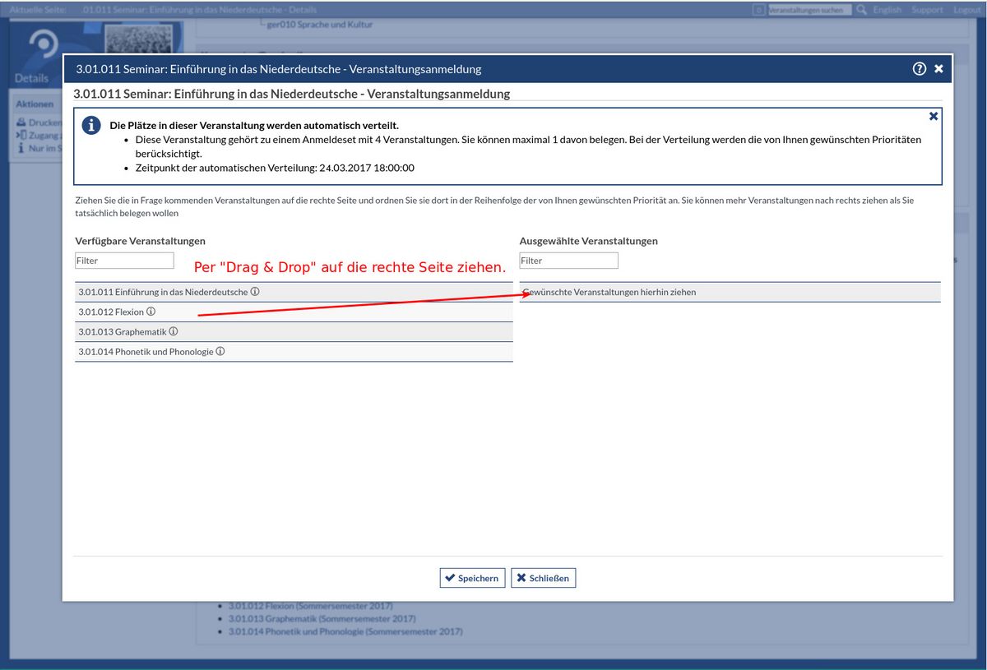Click info icon beside 3.01.012 Flexion
Viewport: 987px width, 670px height.
point(151,312)
